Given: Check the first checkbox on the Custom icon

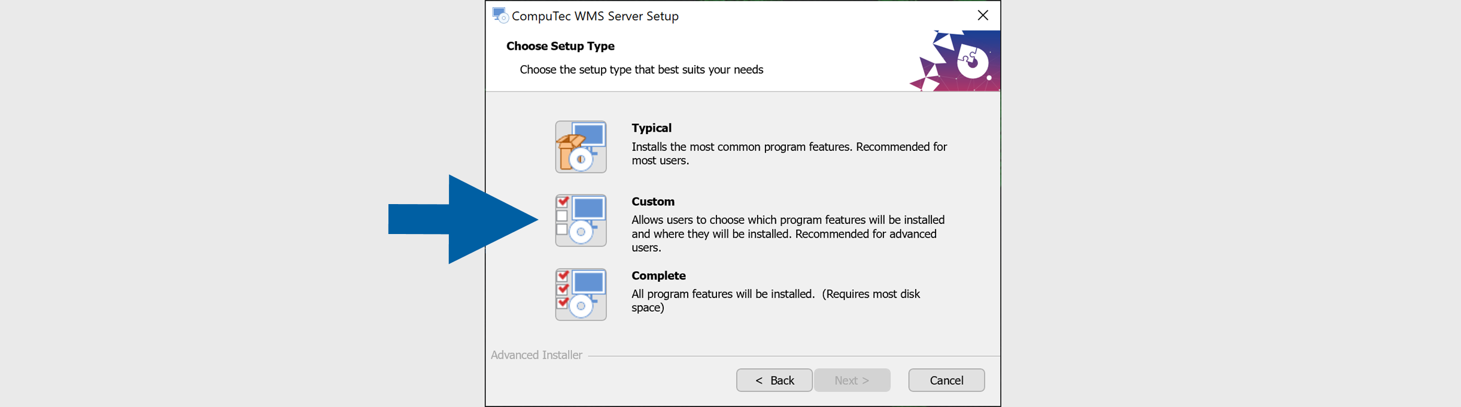Looking at the screenshot, I should point(561,202).
